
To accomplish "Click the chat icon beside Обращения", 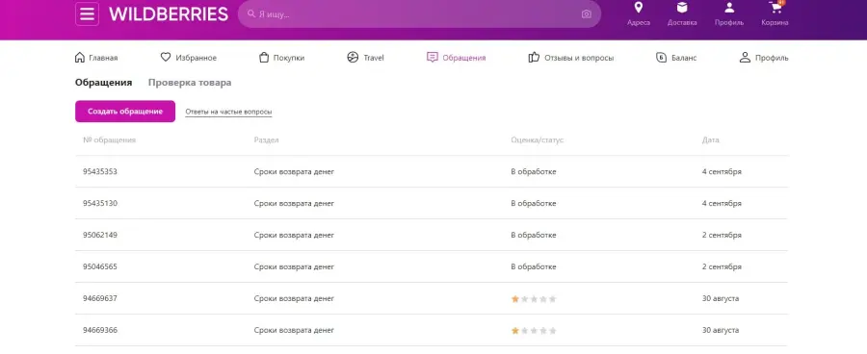I will pyautogui.click(x=433, y=58).
